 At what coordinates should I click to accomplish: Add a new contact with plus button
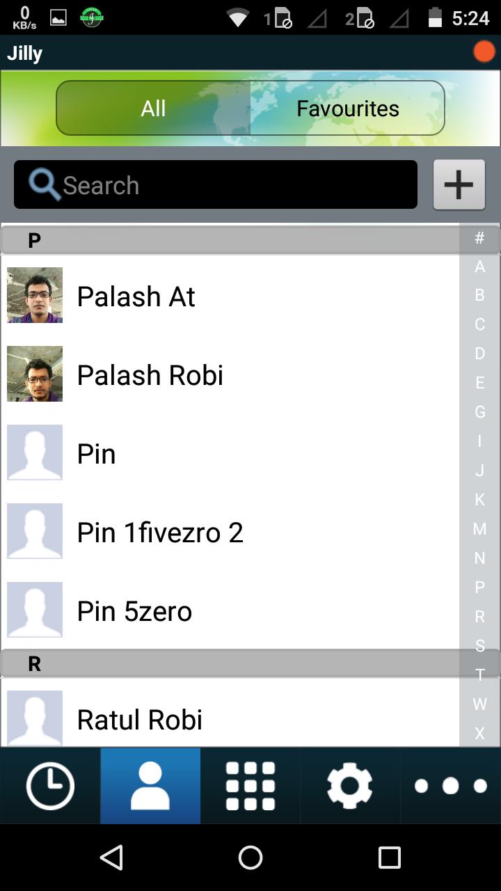coord(459,184)
